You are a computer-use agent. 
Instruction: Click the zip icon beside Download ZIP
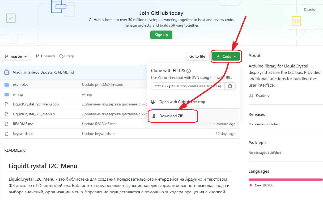[x=153, y=116]
